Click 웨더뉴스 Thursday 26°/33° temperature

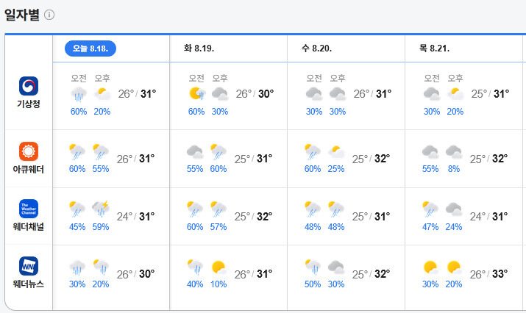pyautogui.click(x=488, y=274)
